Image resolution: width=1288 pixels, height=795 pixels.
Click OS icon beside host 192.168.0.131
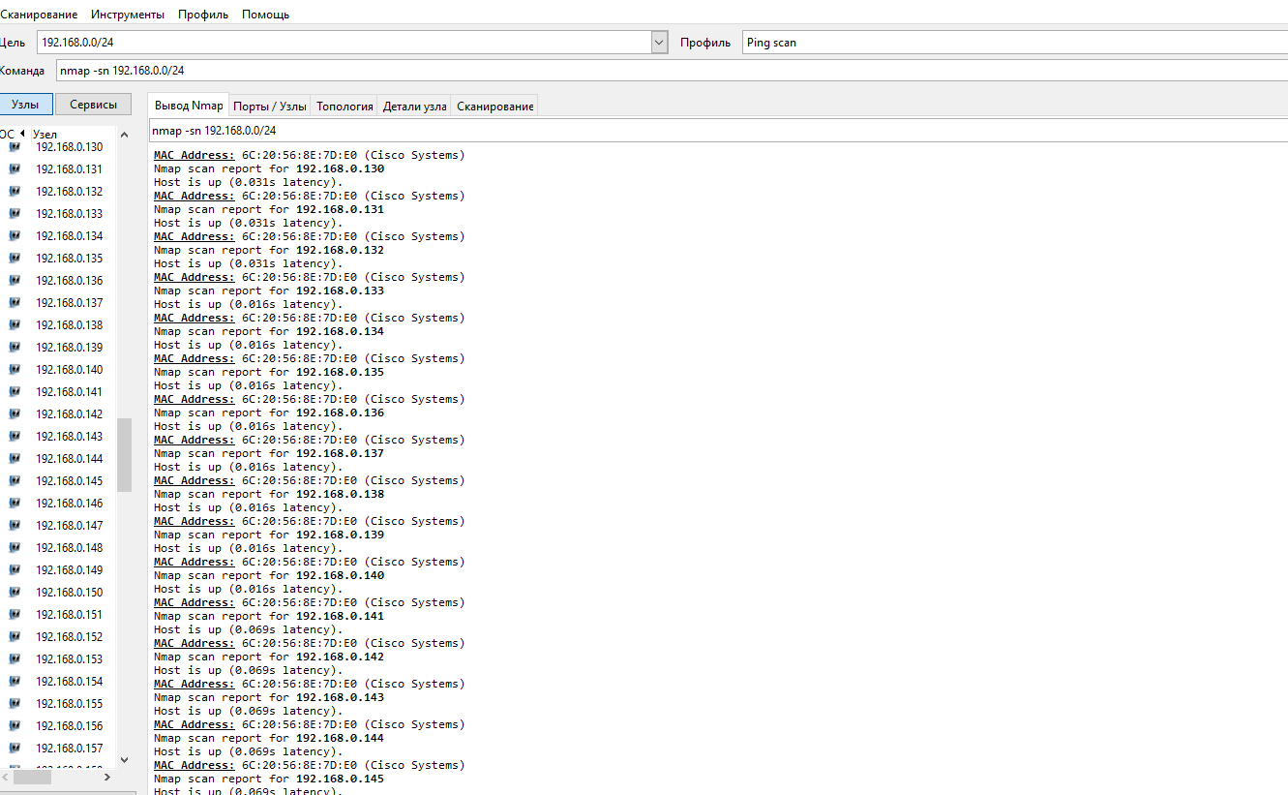pyautogui.click(x=15, y=169)
